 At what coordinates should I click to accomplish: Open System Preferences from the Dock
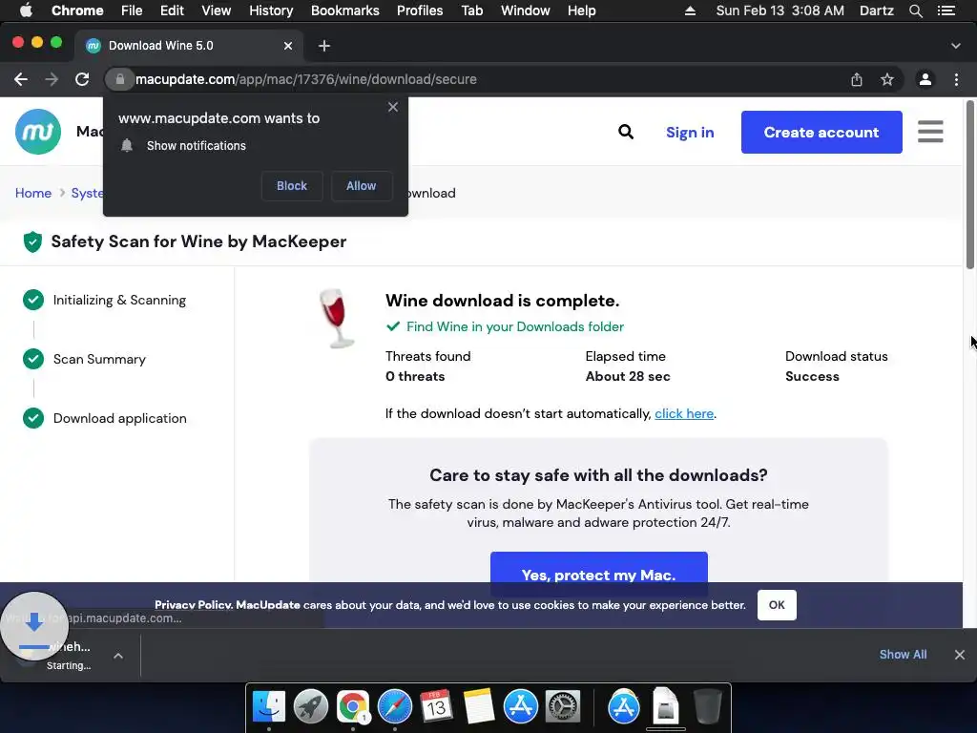tap(563, 707)
